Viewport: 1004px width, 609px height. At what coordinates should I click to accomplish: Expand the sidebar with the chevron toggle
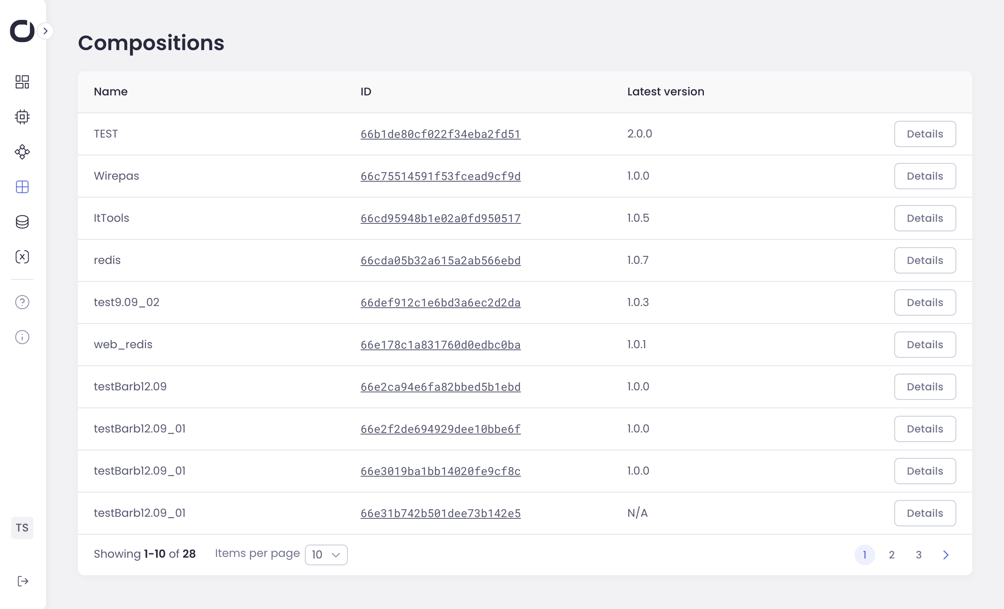coord(45,31)
